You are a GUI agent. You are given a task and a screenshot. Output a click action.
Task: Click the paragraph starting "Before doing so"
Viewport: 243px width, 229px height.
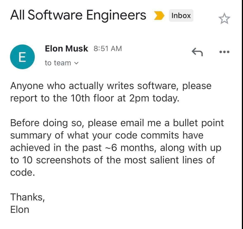coord(116,147)
